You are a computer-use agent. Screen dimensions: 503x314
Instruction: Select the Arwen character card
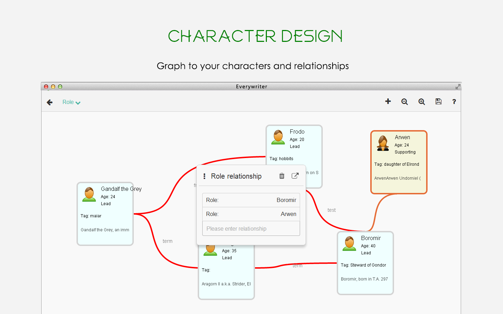point(399,162)
